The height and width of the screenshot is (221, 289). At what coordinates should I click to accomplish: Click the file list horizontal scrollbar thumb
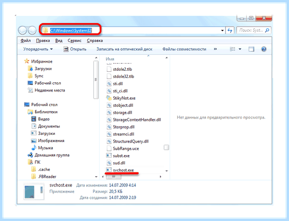click(x=114, y=177)
